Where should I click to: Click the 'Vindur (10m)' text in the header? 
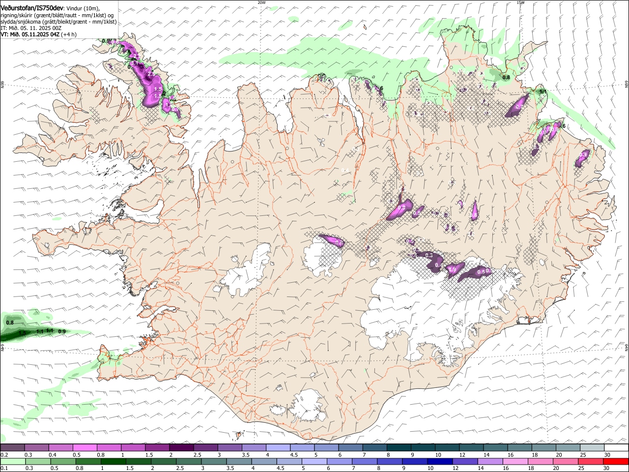tap(83, 9)
